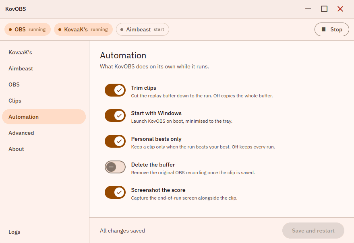The image size is (354, 243).
Task: Click the OBS running status dot
Action: pyautogui.click(x=10, y=29)
